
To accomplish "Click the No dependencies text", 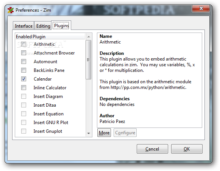I will click(x=117, y=104).
